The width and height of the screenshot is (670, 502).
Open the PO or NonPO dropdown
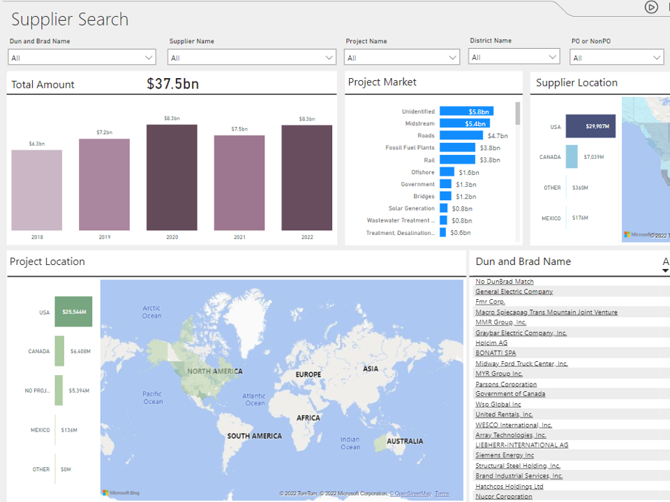616,58
